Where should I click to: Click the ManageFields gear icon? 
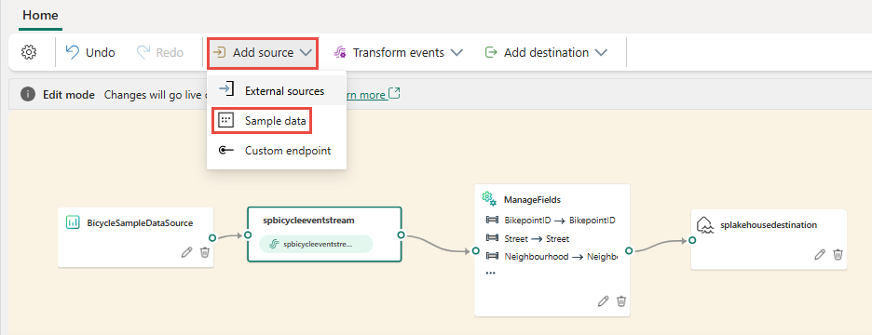point(488,198)
